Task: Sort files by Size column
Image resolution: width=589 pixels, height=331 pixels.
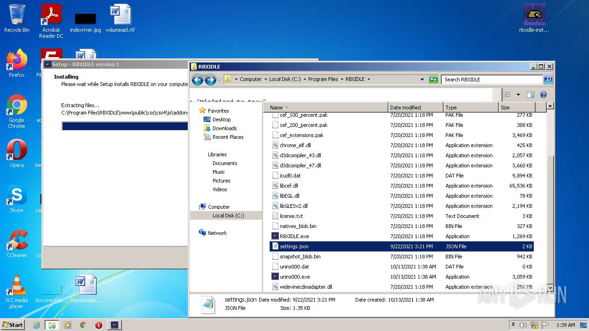Action: (517, 108)
